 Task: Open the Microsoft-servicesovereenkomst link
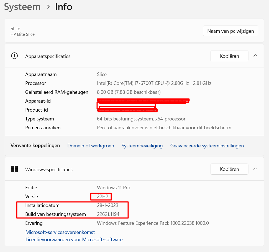click(x=60, y=232)
